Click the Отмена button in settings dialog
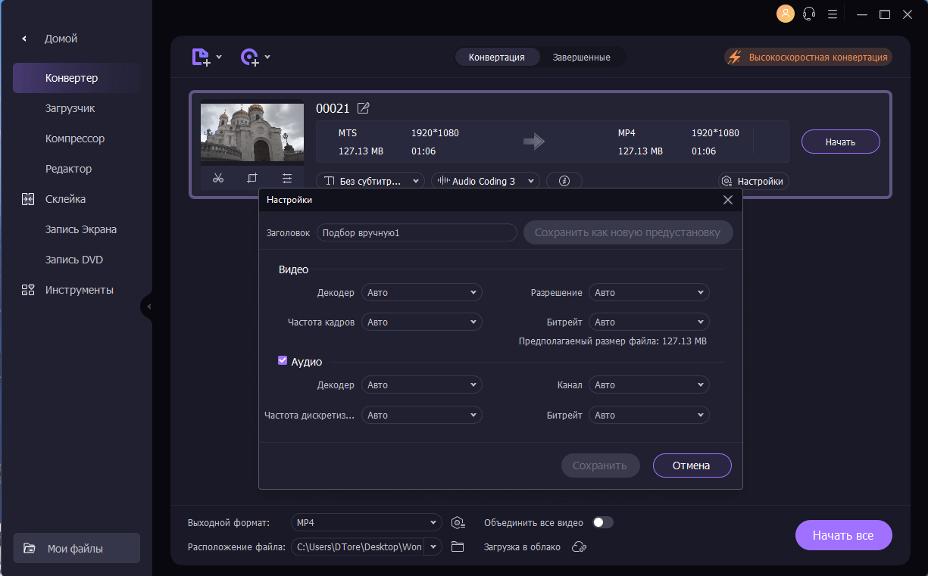This screenshot has height=576, width=928. [x=692, y=465]
